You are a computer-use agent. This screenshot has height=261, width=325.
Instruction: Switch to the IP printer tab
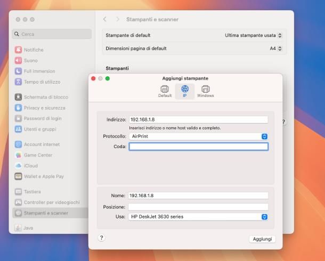[184, 91]
